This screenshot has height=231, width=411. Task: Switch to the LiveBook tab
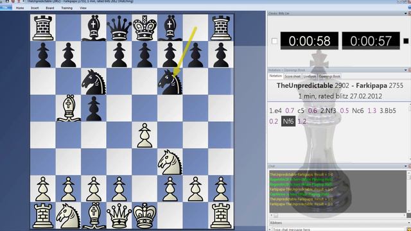coord(310,76)
